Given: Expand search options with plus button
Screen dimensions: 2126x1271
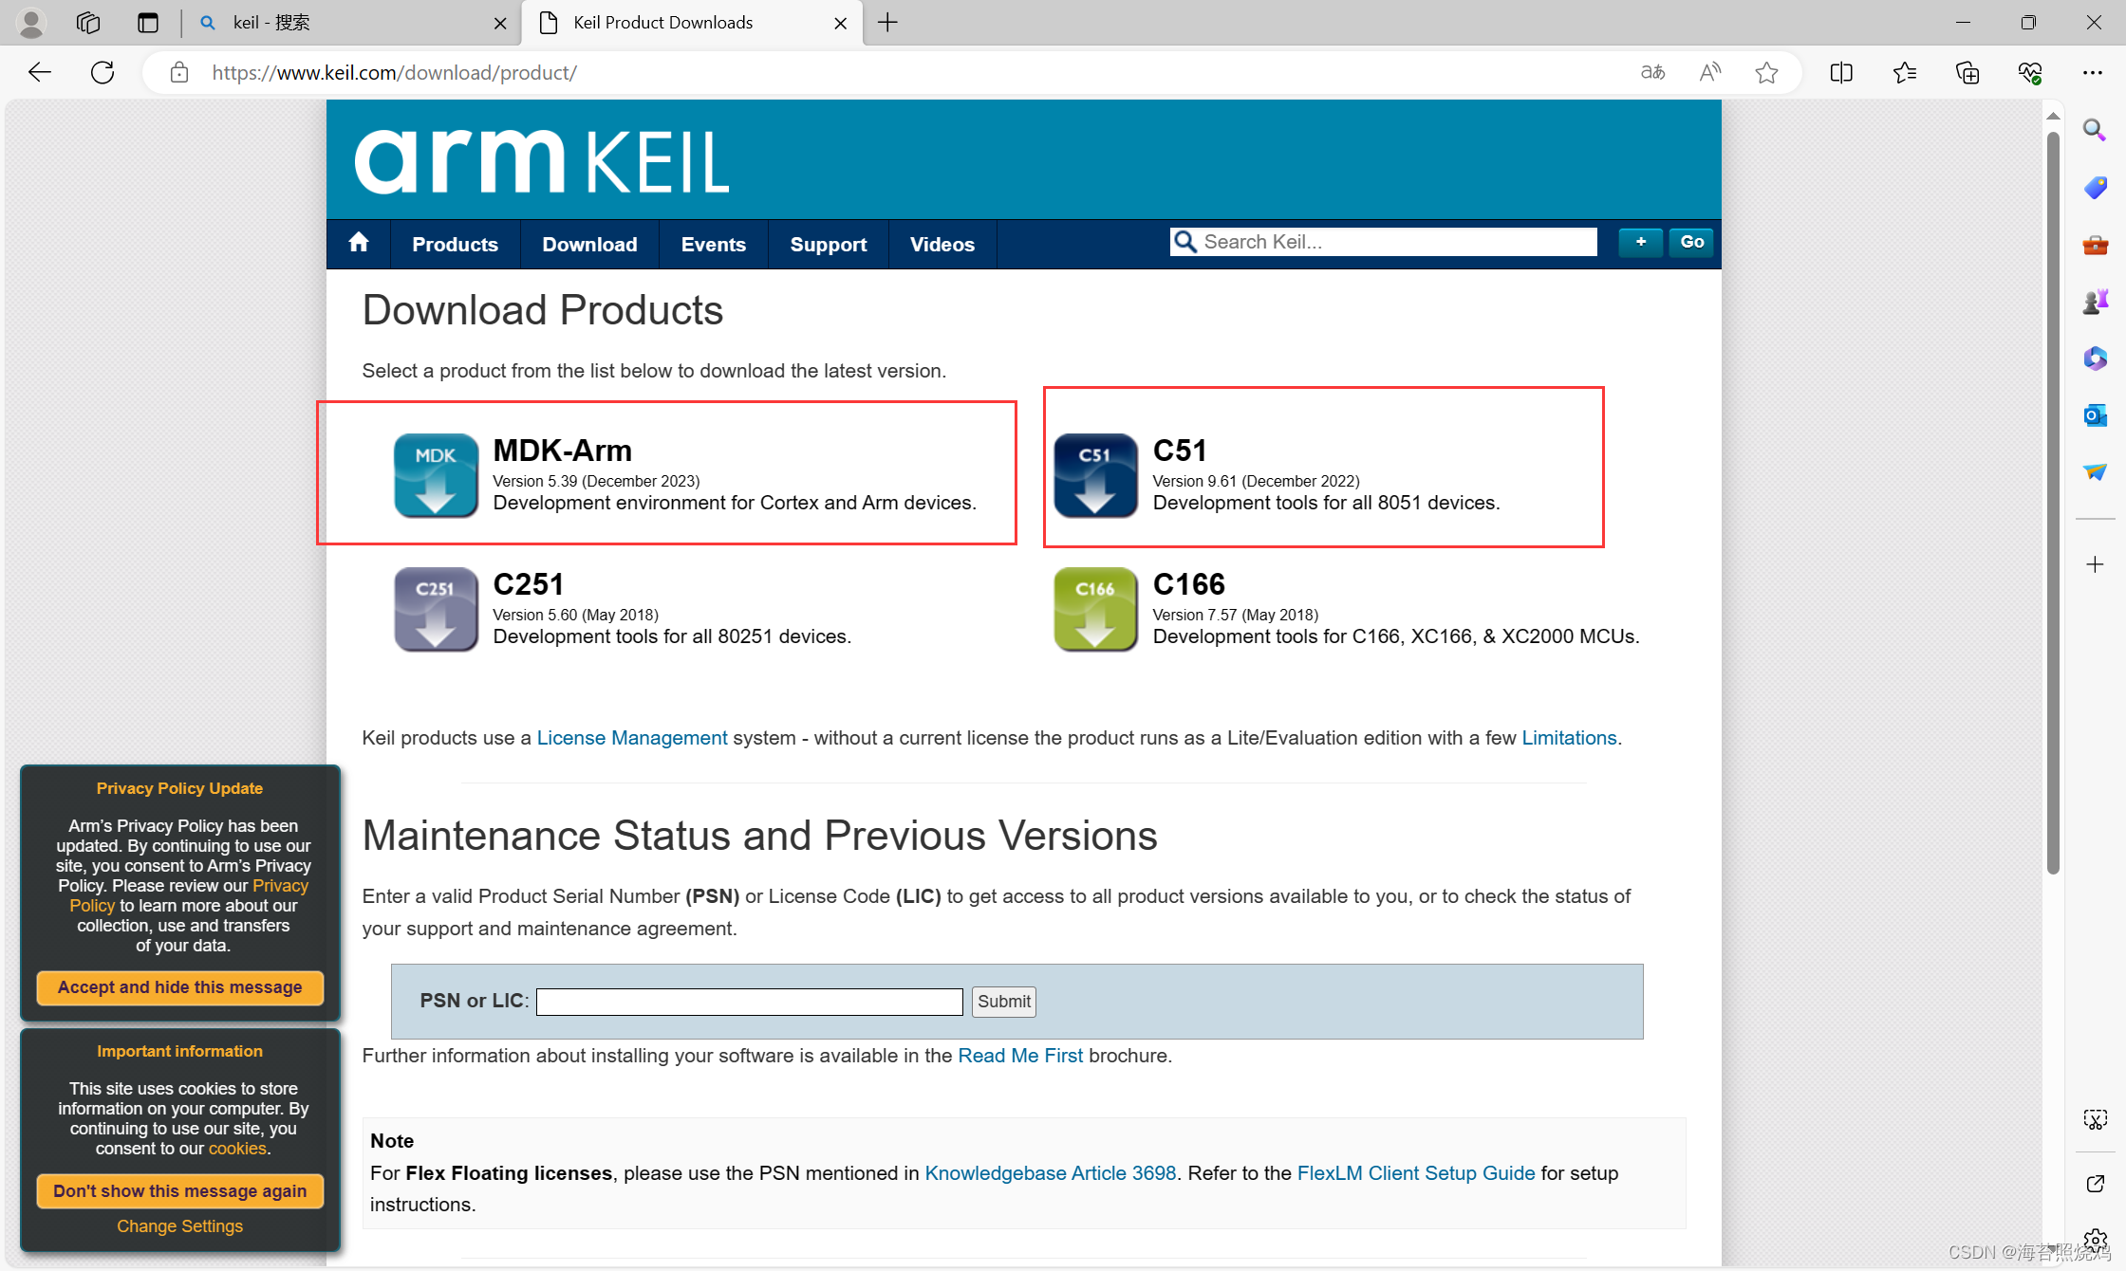Looking at the screenshot, I should click(x=1640, y=242).
